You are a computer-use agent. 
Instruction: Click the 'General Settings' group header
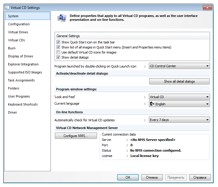[x=68, y=36]
